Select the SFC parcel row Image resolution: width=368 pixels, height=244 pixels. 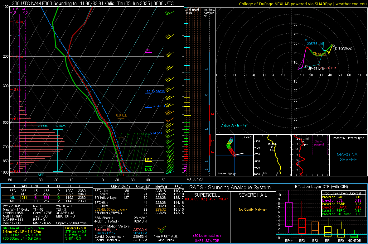click(47, 191)
